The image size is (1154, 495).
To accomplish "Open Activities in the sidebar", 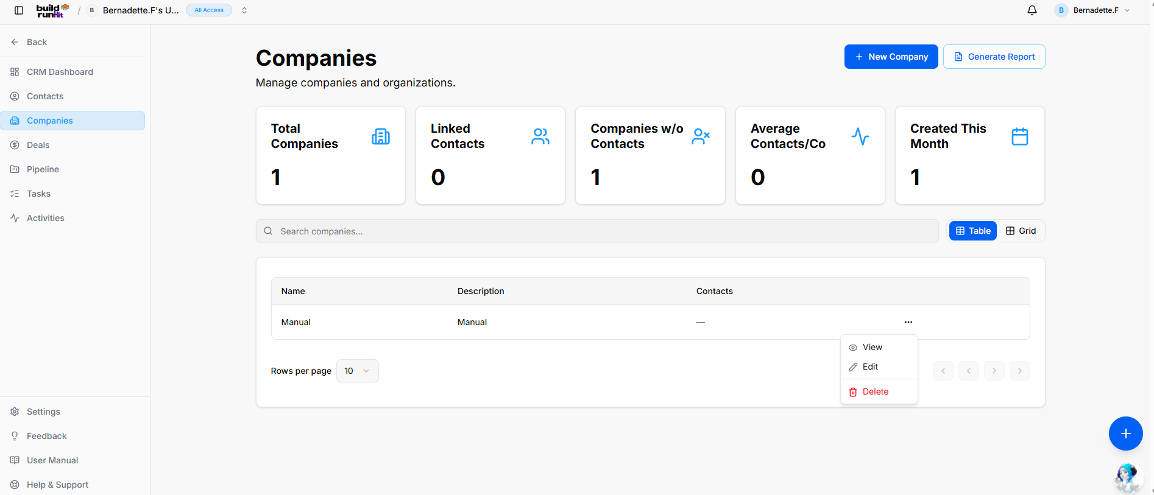I will point(73,218).
